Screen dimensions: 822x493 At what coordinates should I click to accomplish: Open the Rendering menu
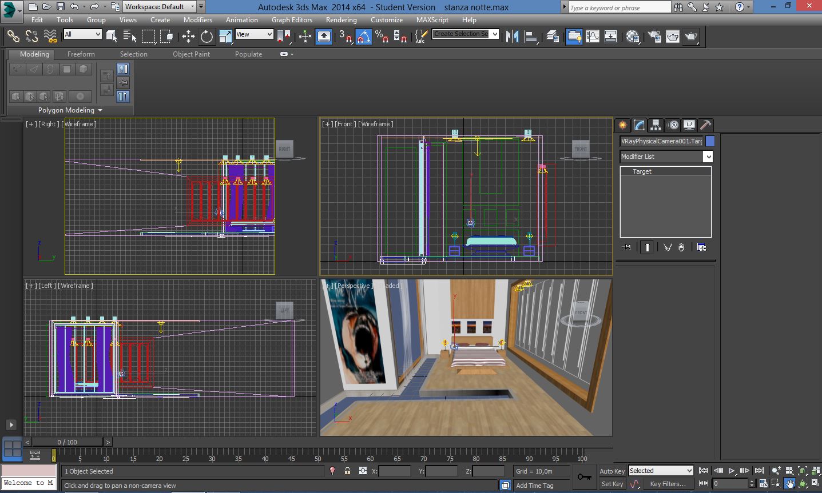pyautogui.click(x=341, y=19)
